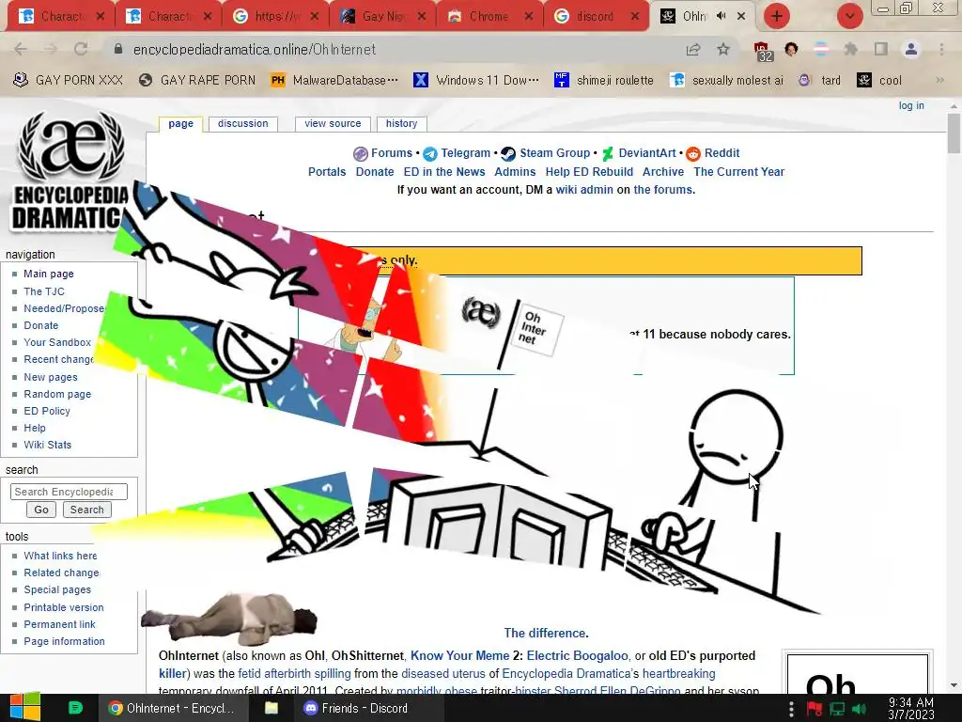Open the Steam Group link
Image resolution: width=962 pixels, height=722 pixels.
pyautogui.click(x=554, y=153)
